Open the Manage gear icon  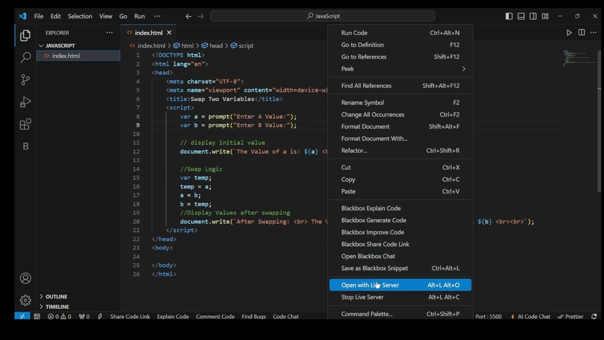pos(25,300)
